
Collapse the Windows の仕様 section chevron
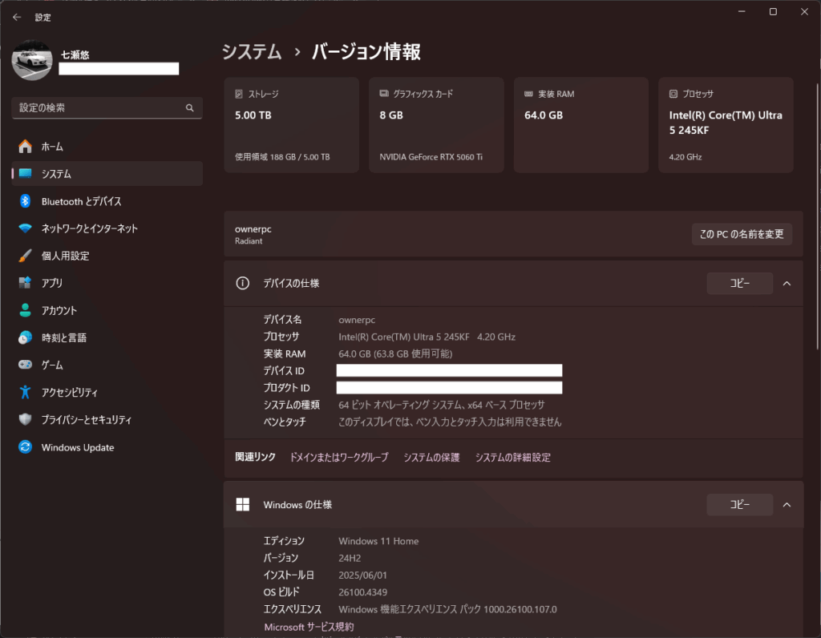tap(787, 504)
